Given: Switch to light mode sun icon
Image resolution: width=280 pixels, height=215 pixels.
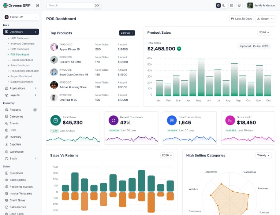Looking at the screenshot, I should pyautogui.click(x=218, y=5).
